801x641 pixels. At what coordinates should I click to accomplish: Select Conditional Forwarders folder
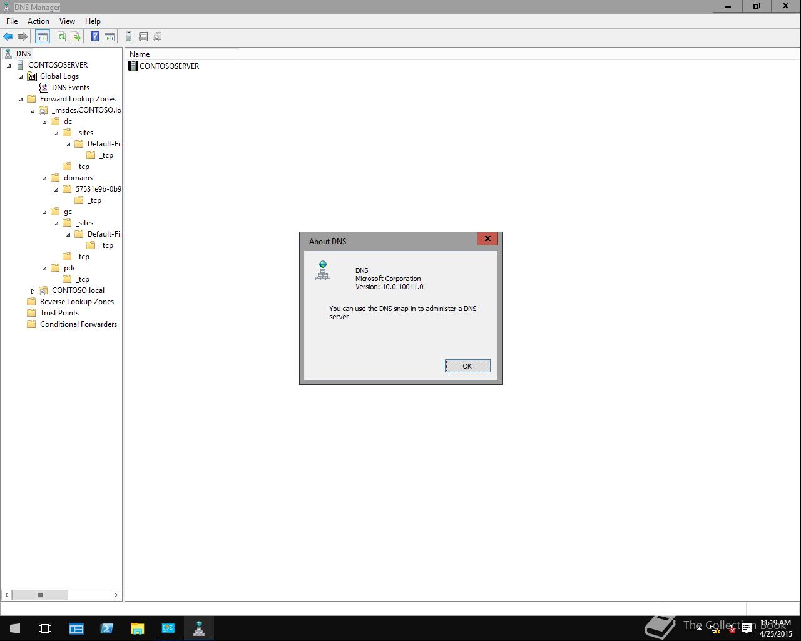pyautogui.click(x=78, y=324)
